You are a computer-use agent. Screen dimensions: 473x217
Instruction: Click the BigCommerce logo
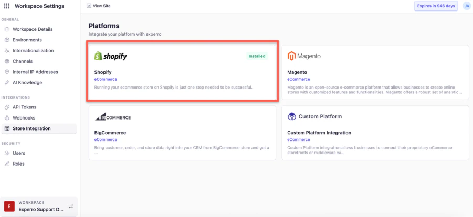(x=113, y=117)
